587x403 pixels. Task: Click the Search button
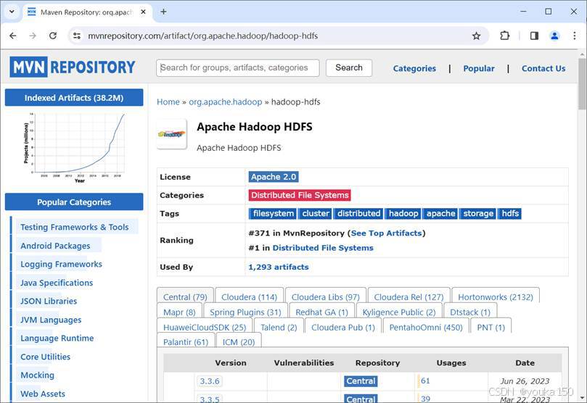349,67
